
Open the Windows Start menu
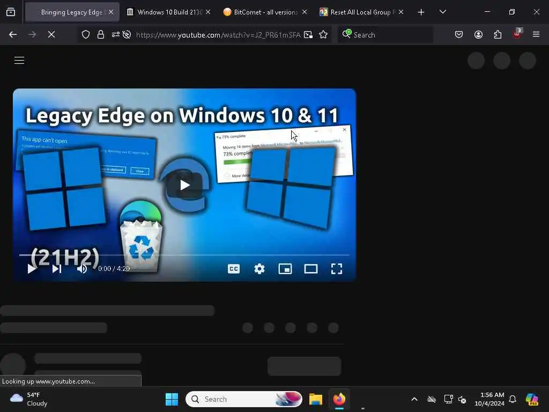(172, 399)
